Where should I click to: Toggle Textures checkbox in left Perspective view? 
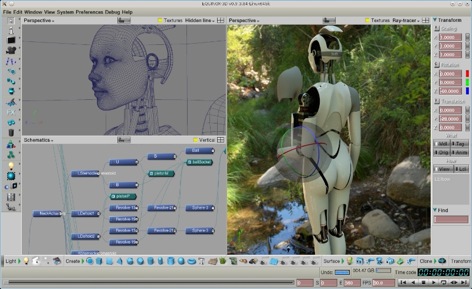pos(160,21)
